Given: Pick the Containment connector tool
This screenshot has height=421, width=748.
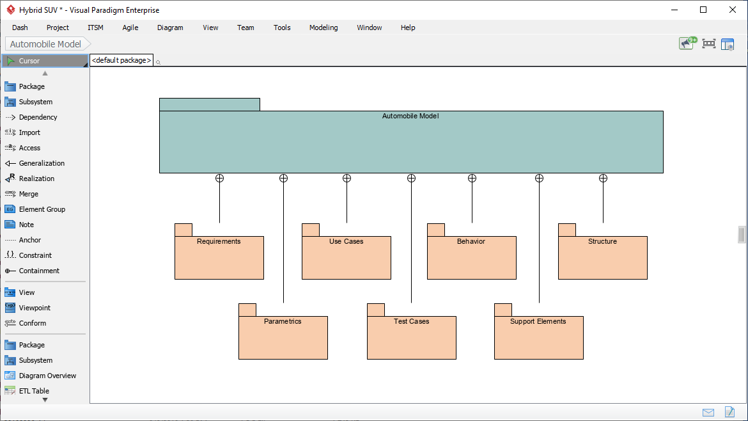Looking at the screenshot, I should coord(40,271).
